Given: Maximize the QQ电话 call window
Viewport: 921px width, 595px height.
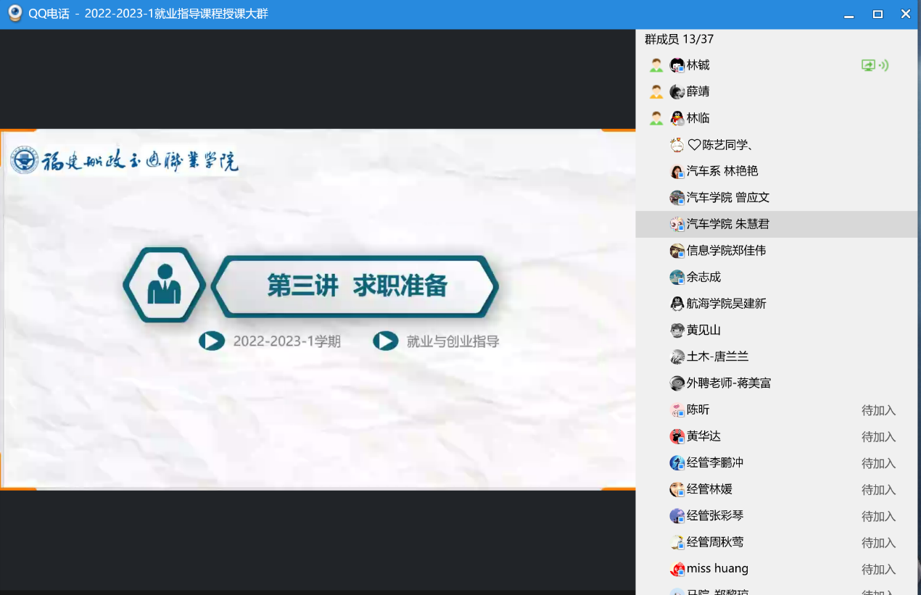Looking at the screenshot, I should 877,14.
